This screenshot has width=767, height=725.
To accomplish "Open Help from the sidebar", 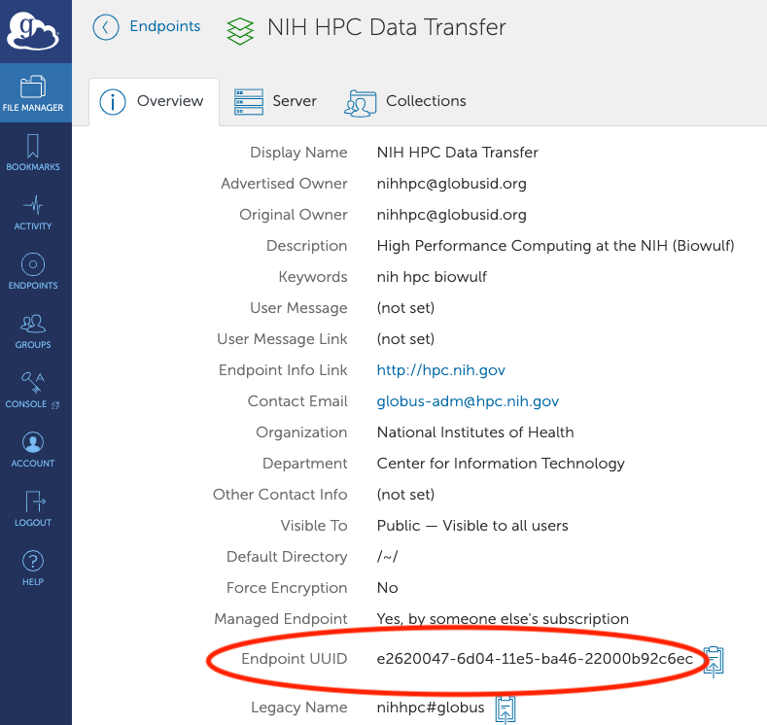I will tap(33, 569).
